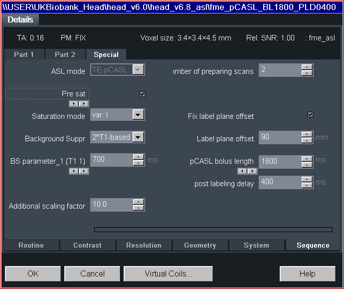344x289 pixels.
Task: Decrease post labeling delay with down arrow
Action: [x=307, y=185]
